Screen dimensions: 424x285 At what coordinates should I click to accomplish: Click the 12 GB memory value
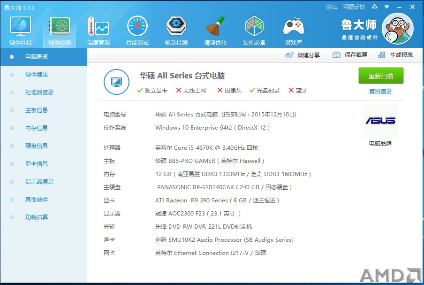[163, 174]
